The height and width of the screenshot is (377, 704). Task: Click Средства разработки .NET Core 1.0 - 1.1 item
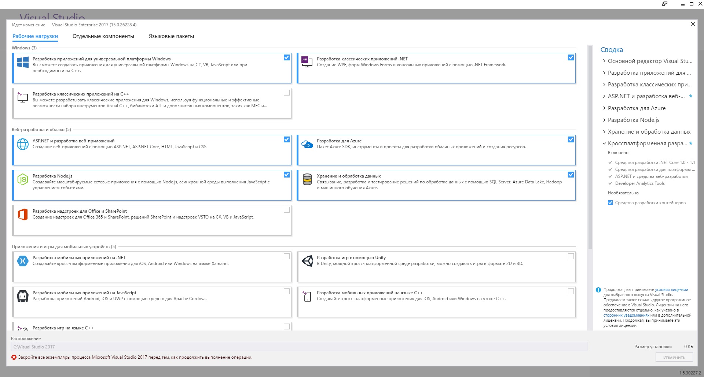coord(655,163)
